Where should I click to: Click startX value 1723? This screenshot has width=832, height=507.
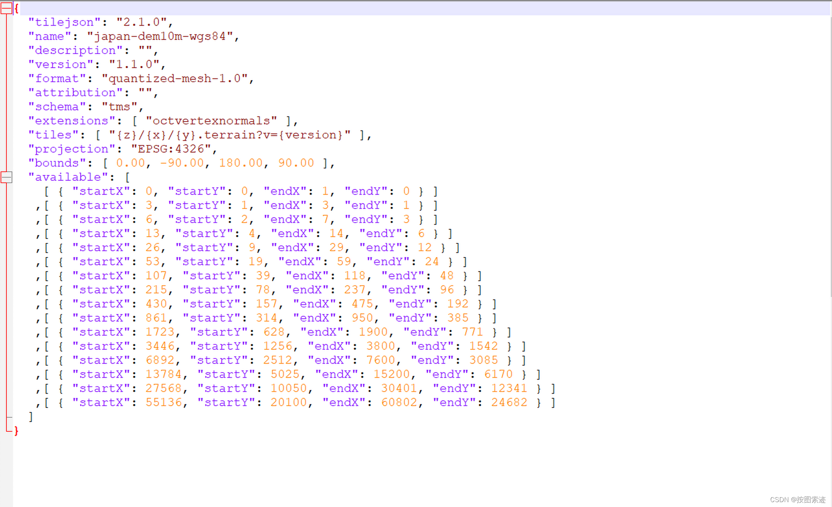(x=160, y=332)
